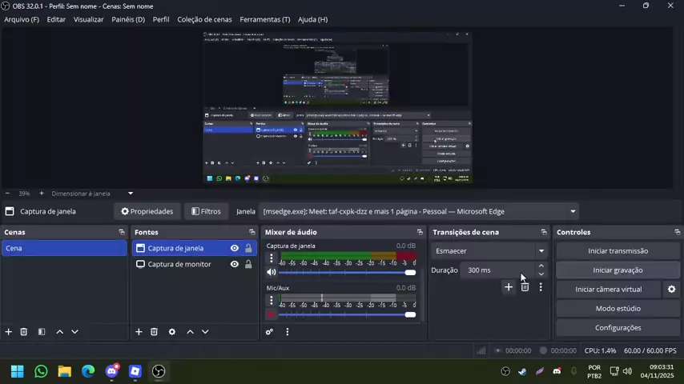
Task: Open virtual camera settings gear
Action: 671,290
